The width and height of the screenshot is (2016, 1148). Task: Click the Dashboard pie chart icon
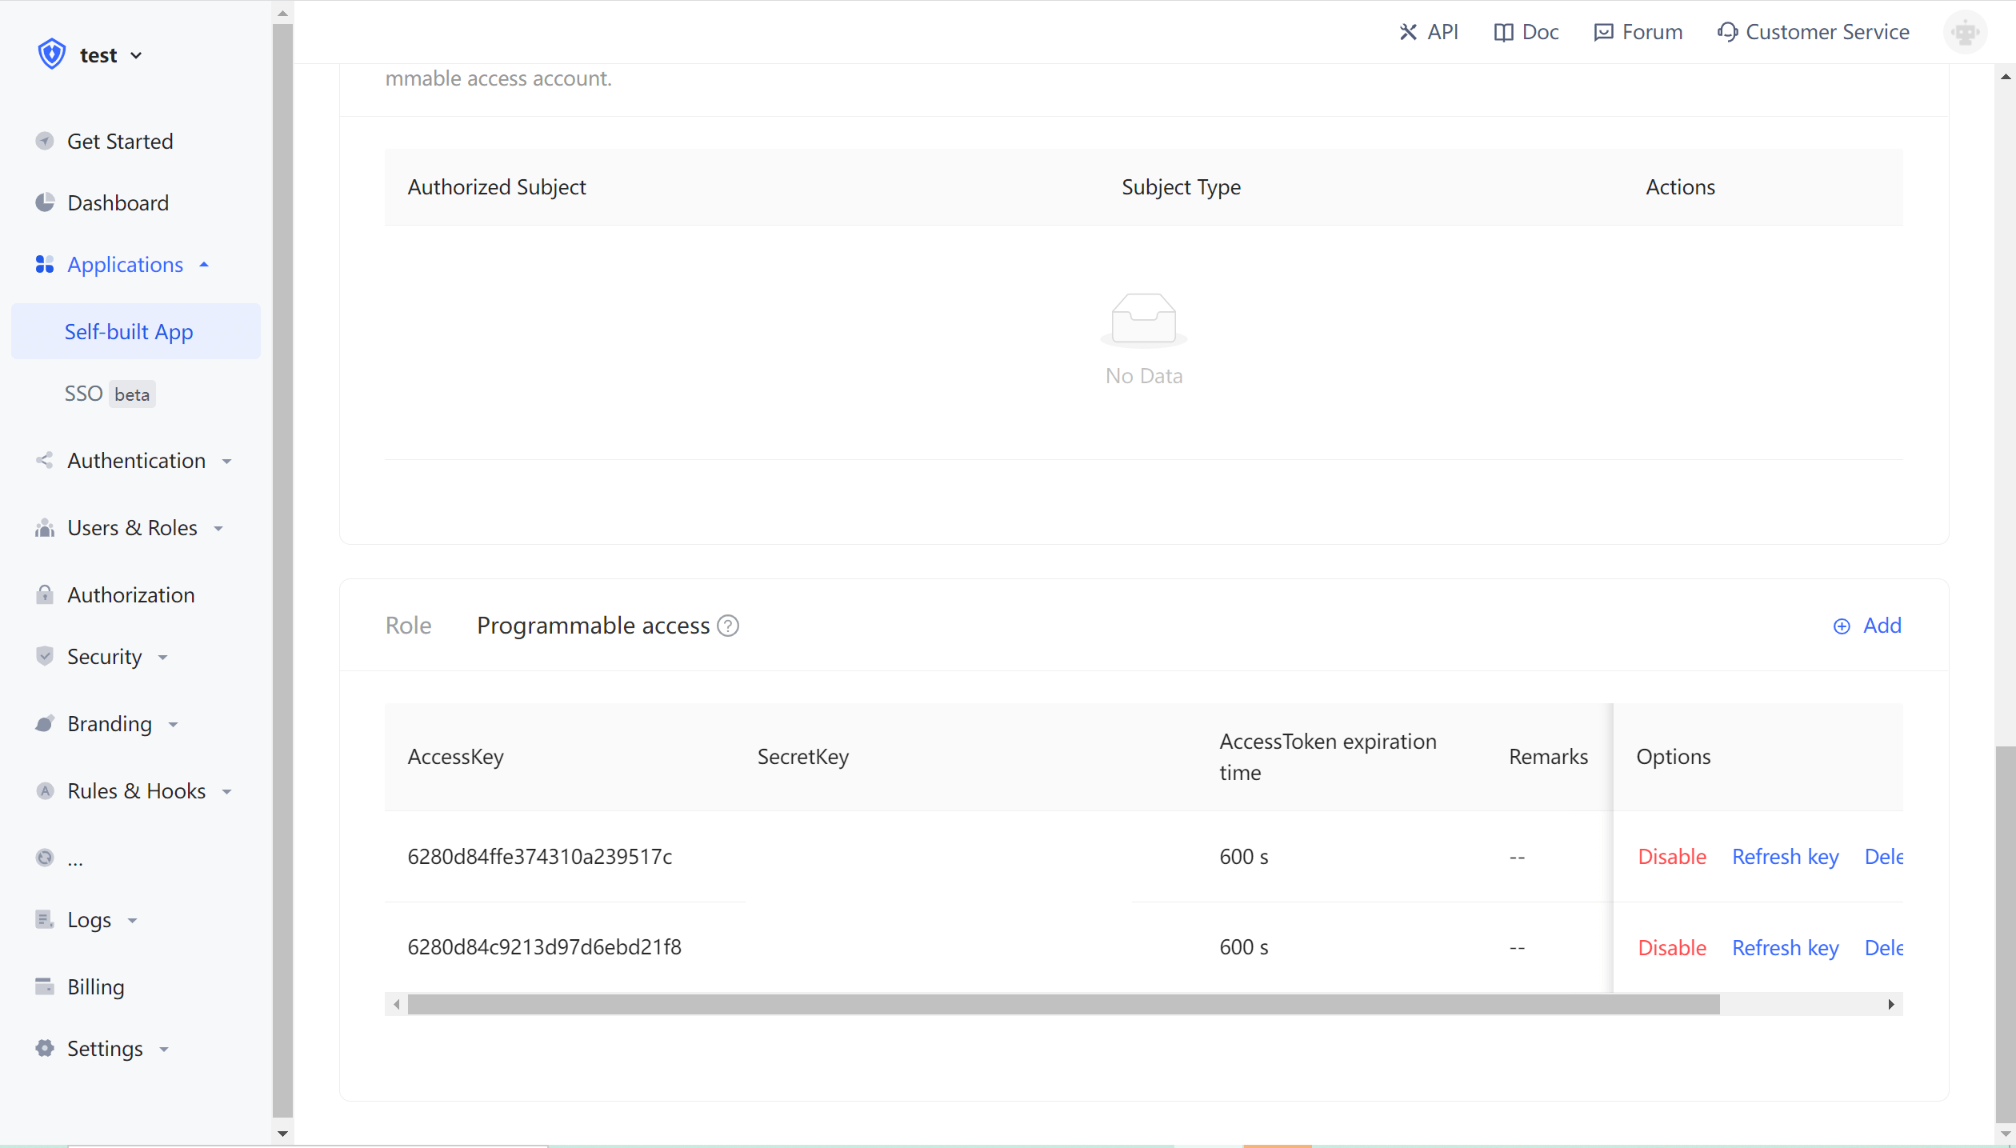[x=45, y=202]
